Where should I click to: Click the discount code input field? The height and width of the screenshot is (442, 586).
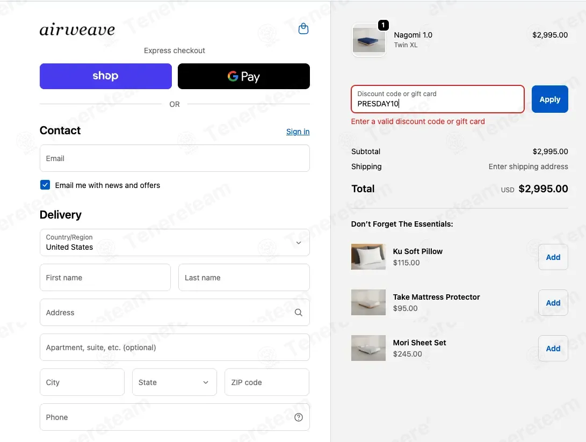coord(438,99)
